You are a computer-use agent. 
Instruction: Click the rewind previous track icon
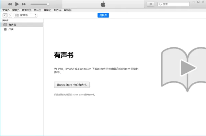click(x=10, y=4)
